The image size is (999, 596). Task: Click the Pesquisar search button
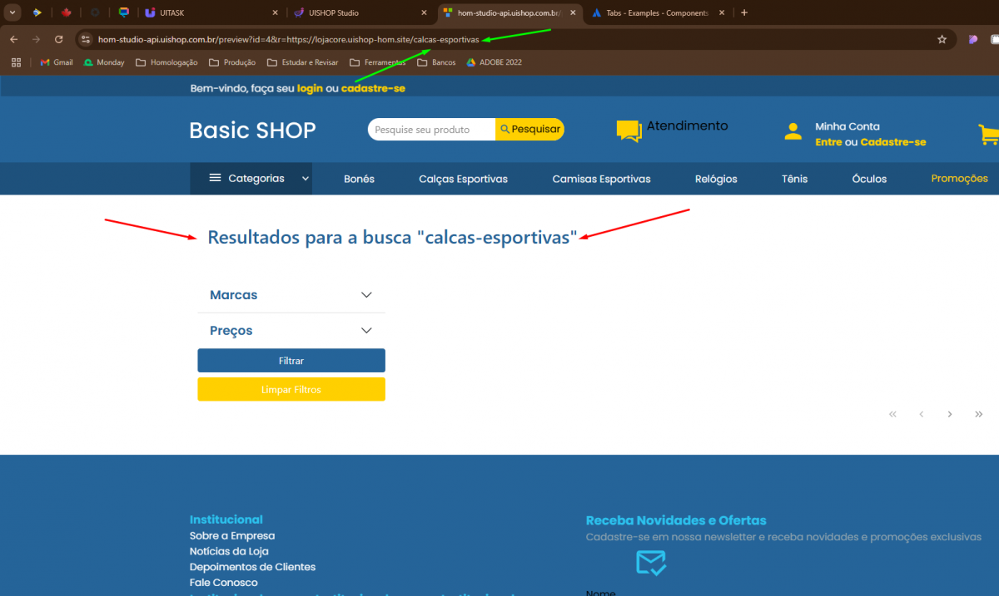(x=529, y=130)
